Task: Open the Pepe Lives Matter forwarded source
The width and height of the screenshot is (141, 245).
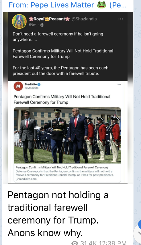Action: 67,5
